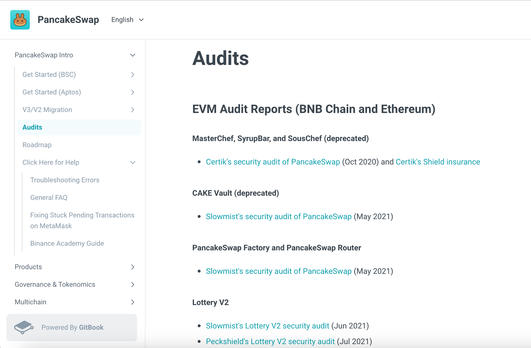Expand the Multichain section chevron
The image size is (531, 348).
[x=133, y=302]
